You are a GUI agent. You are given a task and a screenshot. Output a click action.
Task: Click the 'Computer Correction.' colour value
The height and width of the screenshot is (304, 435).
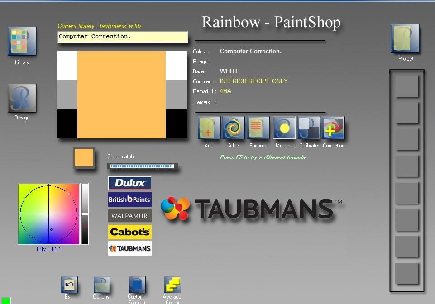pos(251,51)
